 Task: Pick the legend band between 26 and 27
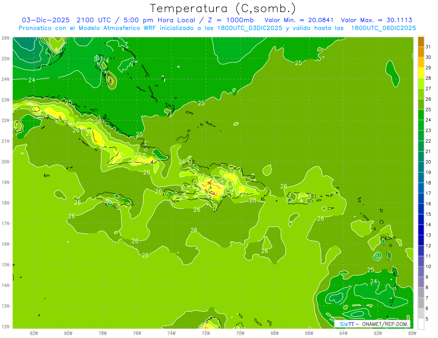pyautogui.click(x=421, y=94)
